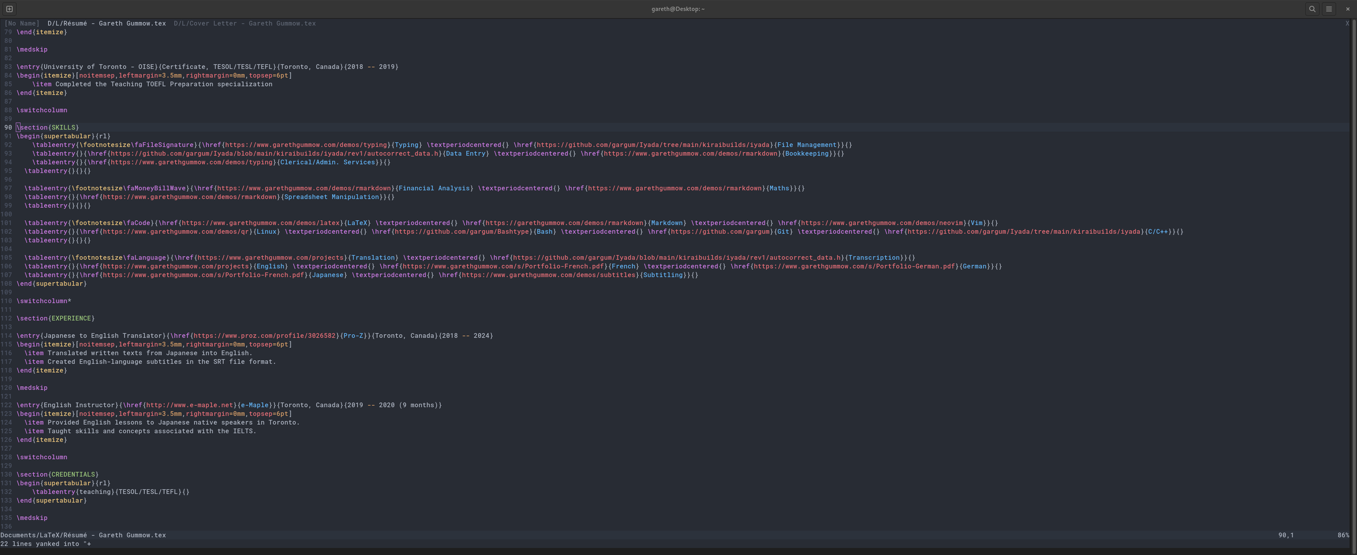Open a new terminal tab with the plus icon
The height and width of the screenshot is (555, 1357).
pyautogui.click(x=9, y=9)
